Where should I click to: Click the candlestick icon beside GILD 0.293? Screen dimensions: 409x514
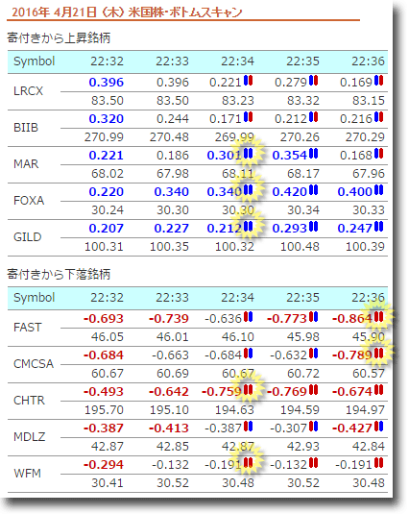pyautogui.click(x=313, y=227)
